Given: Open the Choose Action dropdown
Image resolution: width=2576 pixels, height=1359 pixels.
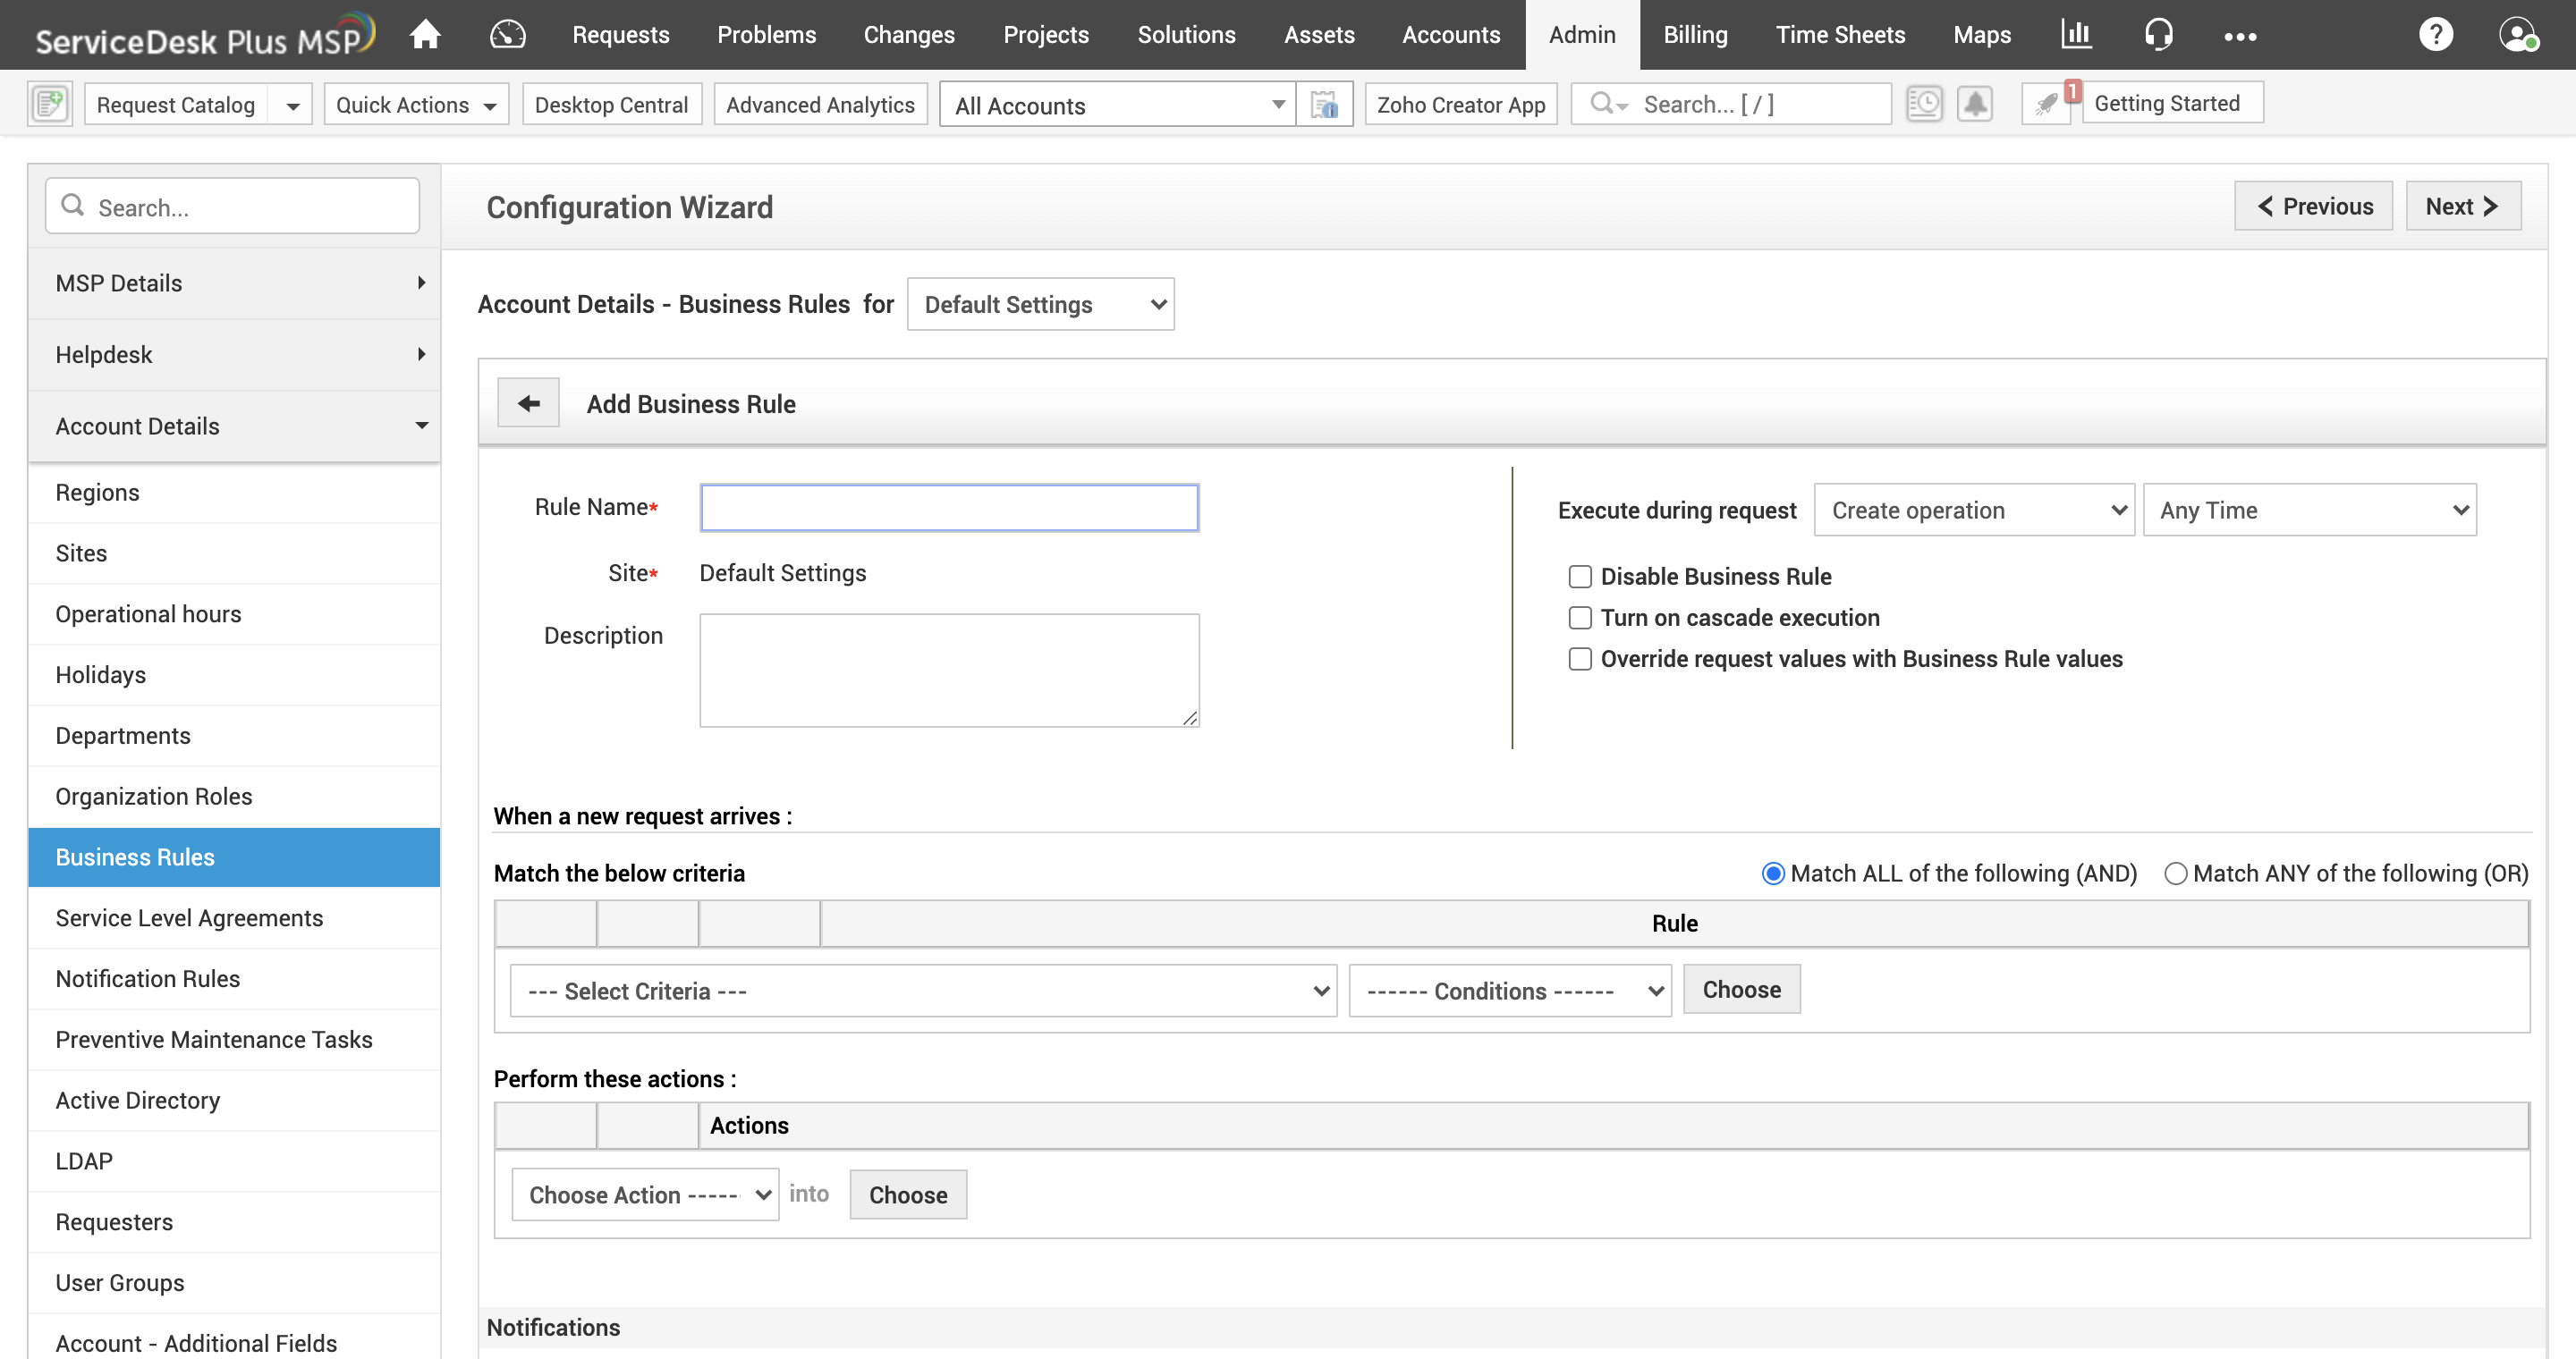Looking at the screenshot, I should click(x=645, y=1195).
